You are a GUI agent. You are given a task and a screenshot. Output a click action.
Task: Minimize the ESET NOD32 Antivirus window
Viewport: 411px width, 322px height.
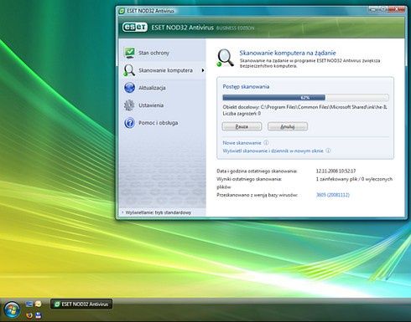pyautogui.click(x=373, y=9)
